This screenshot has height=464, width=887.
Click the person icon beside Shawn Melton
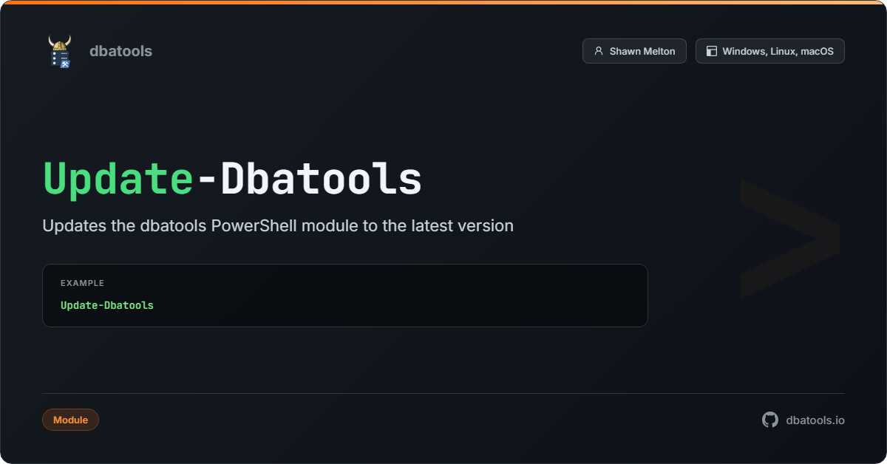pos(599,51)
